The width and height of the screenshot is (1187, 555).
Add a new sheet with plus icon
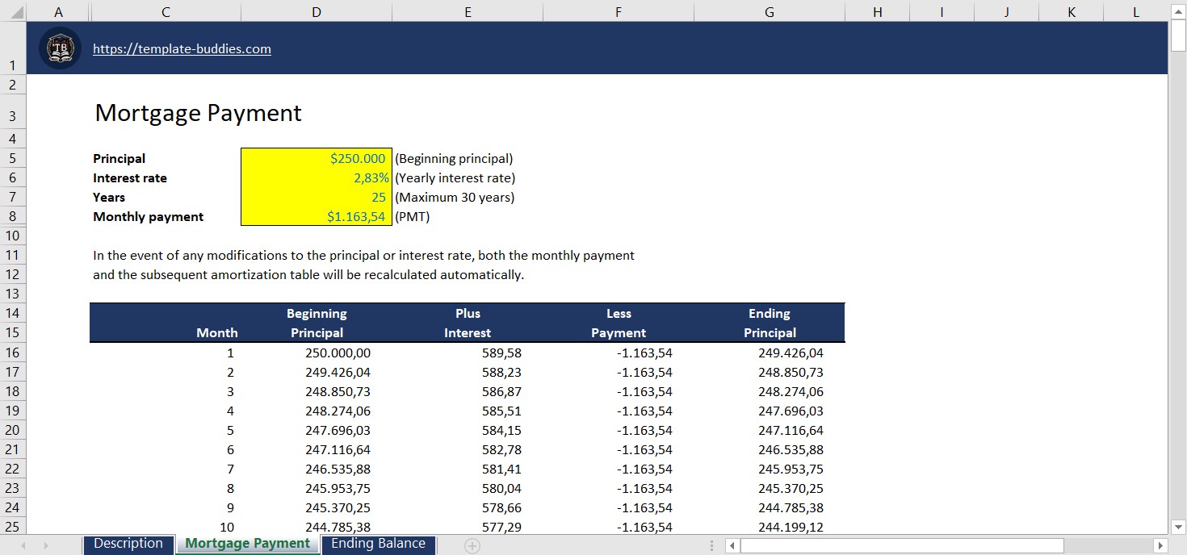472,546
